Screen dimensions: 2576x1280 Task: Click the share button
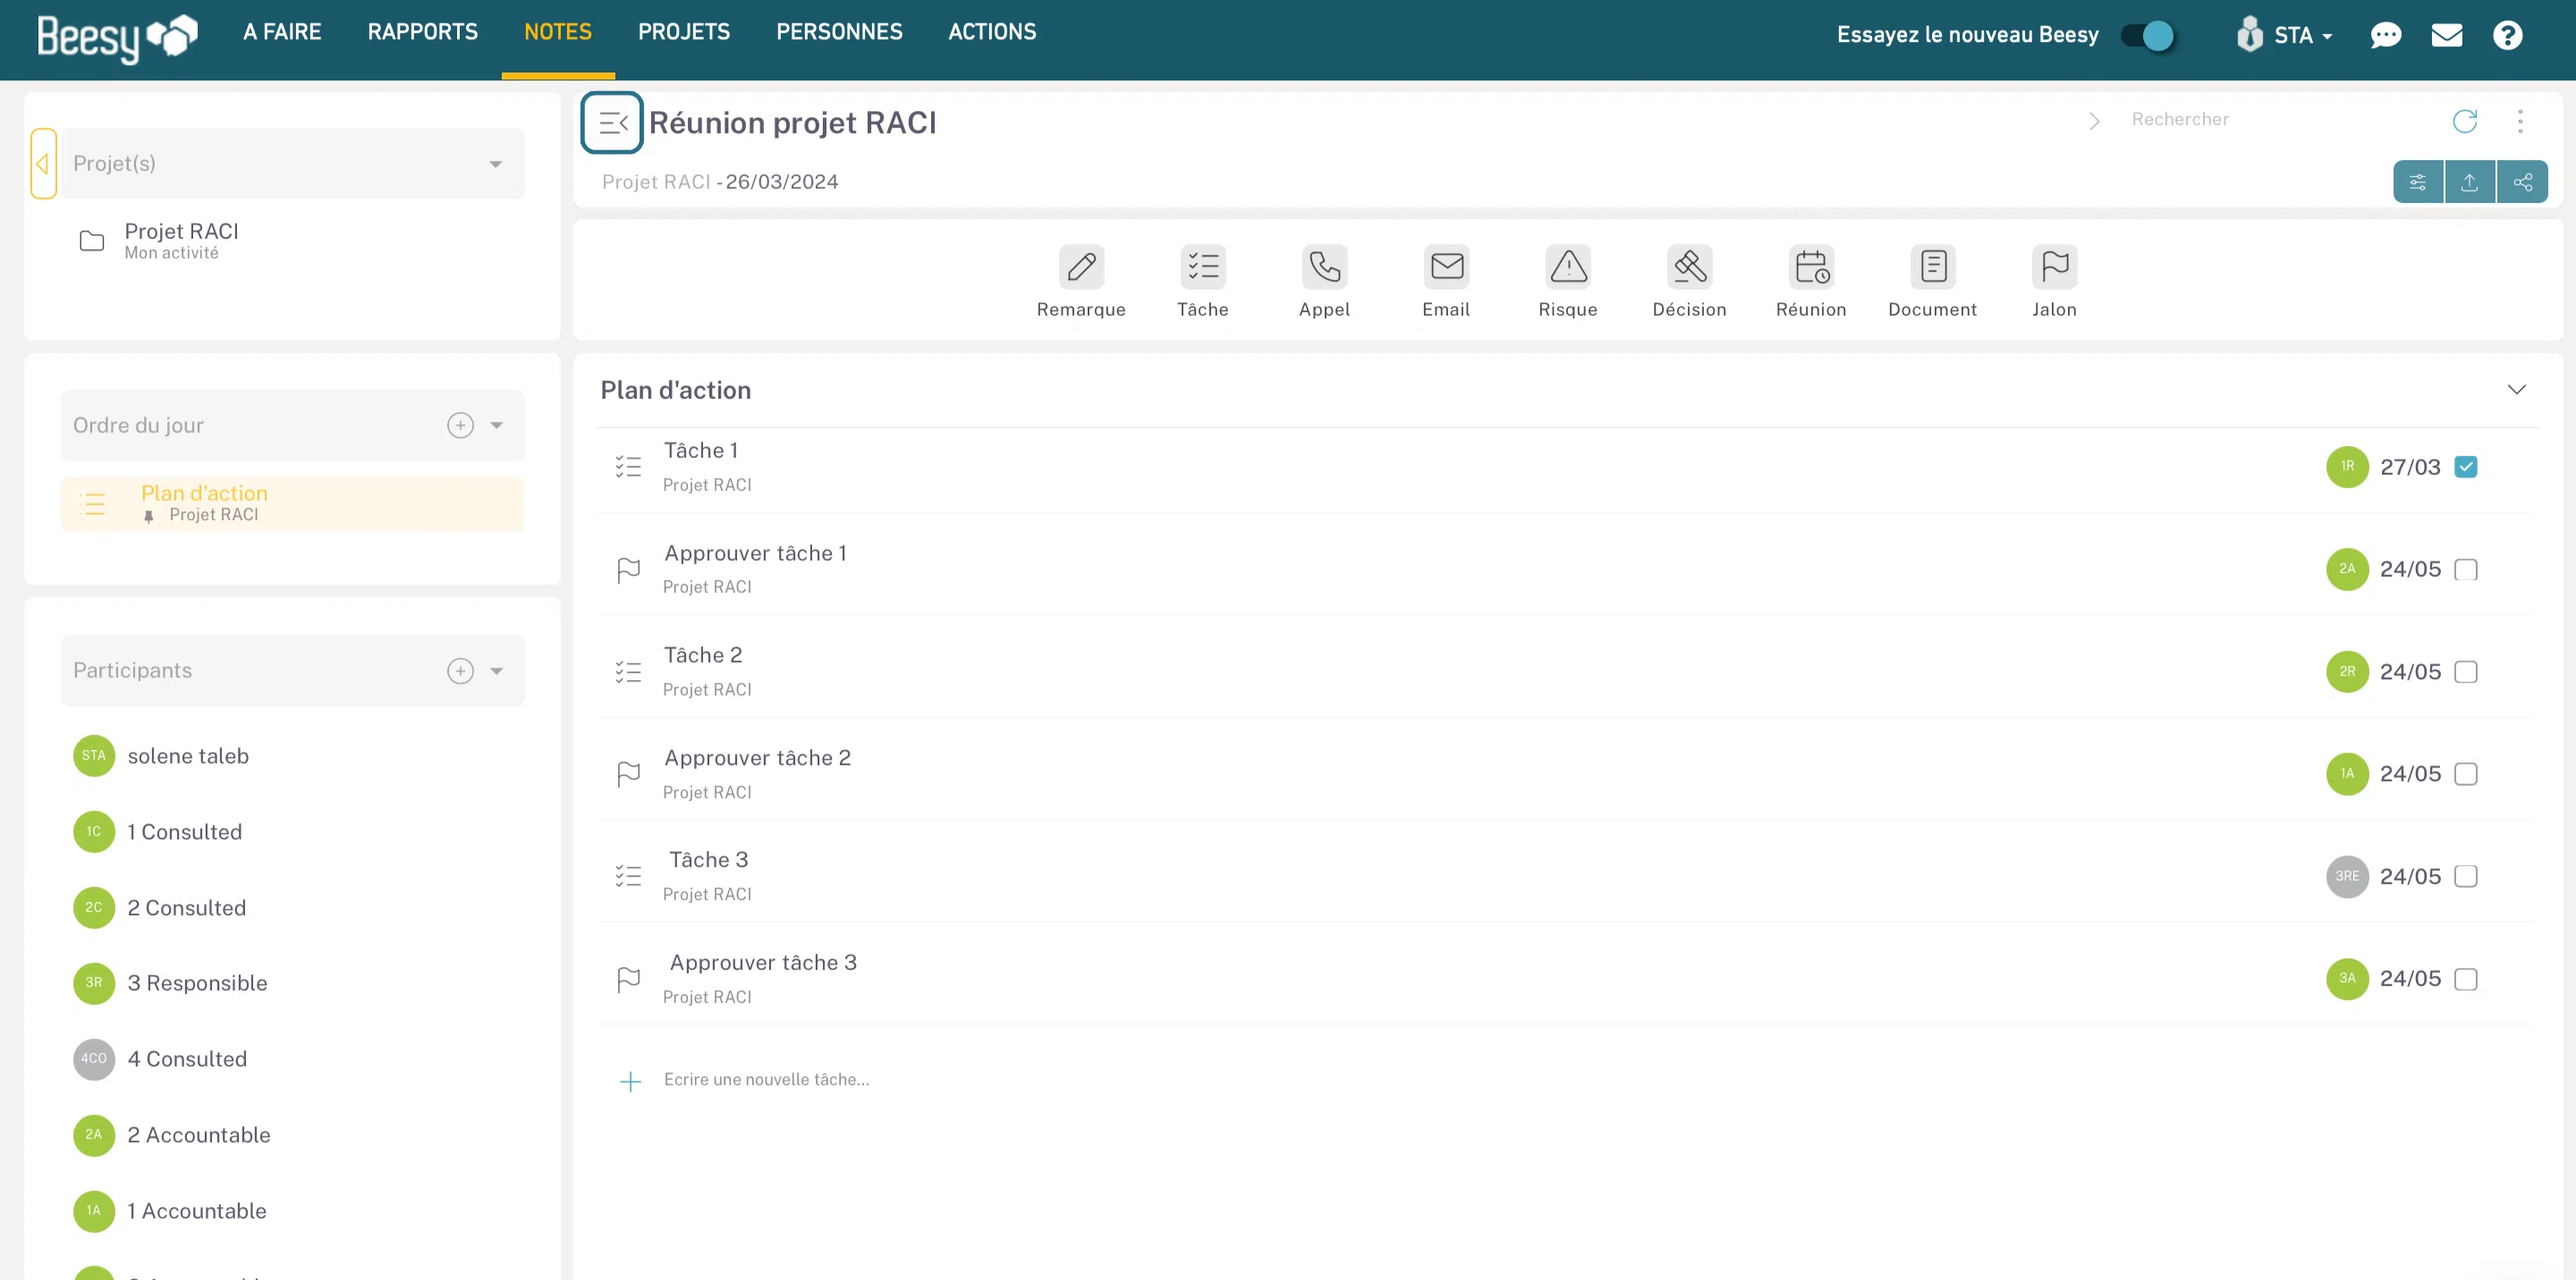click(x=2522, y=181)
